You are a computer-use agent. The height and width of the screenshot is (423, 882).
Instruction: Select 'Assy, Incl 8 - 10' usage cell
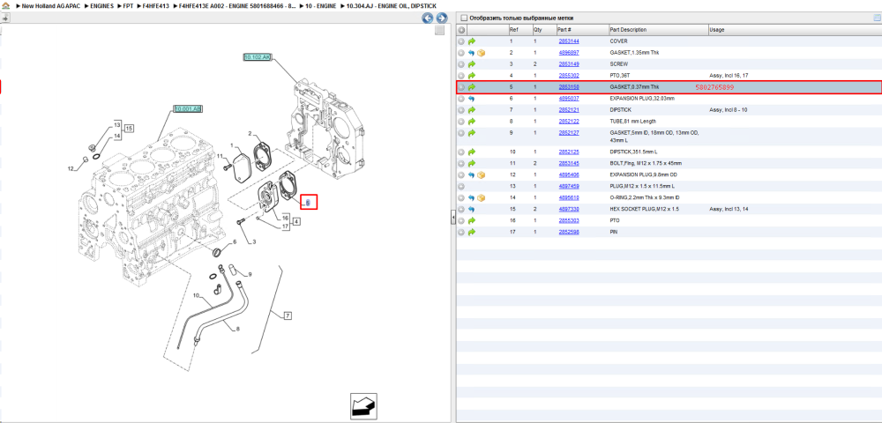point(730,110)
